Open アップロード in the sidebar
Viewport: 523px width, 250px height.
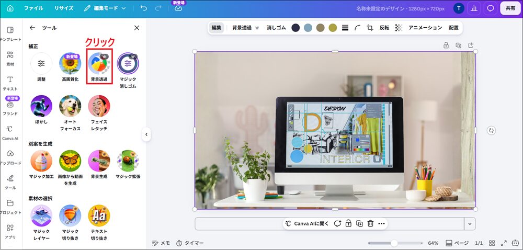[10, 157]
